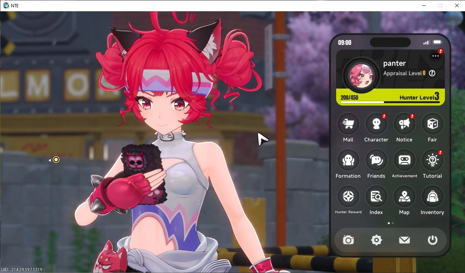The image size is (465, 273).
Task: Open settings gear on phone dock
Action: click(376, 240)
